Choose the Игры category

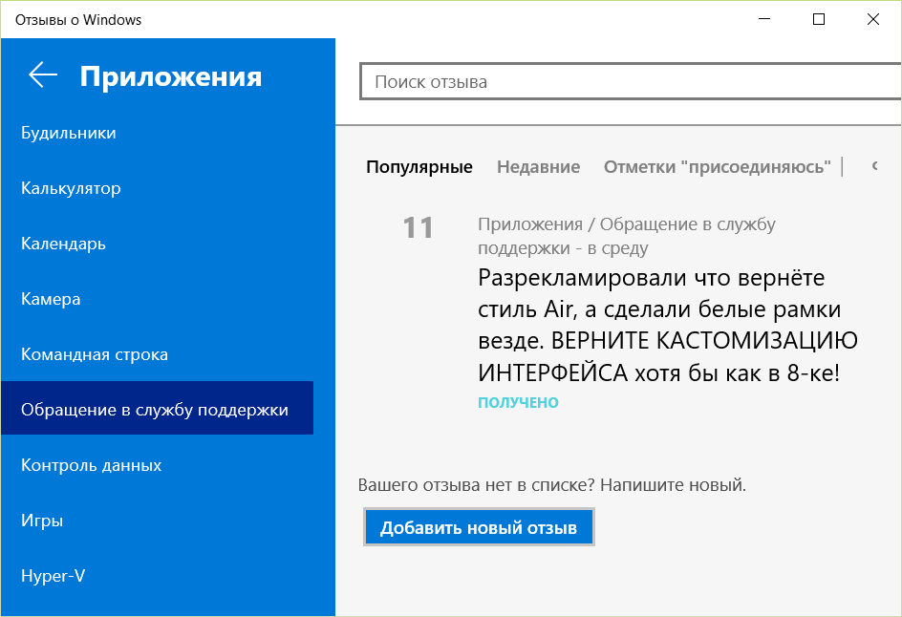point(42,521)
